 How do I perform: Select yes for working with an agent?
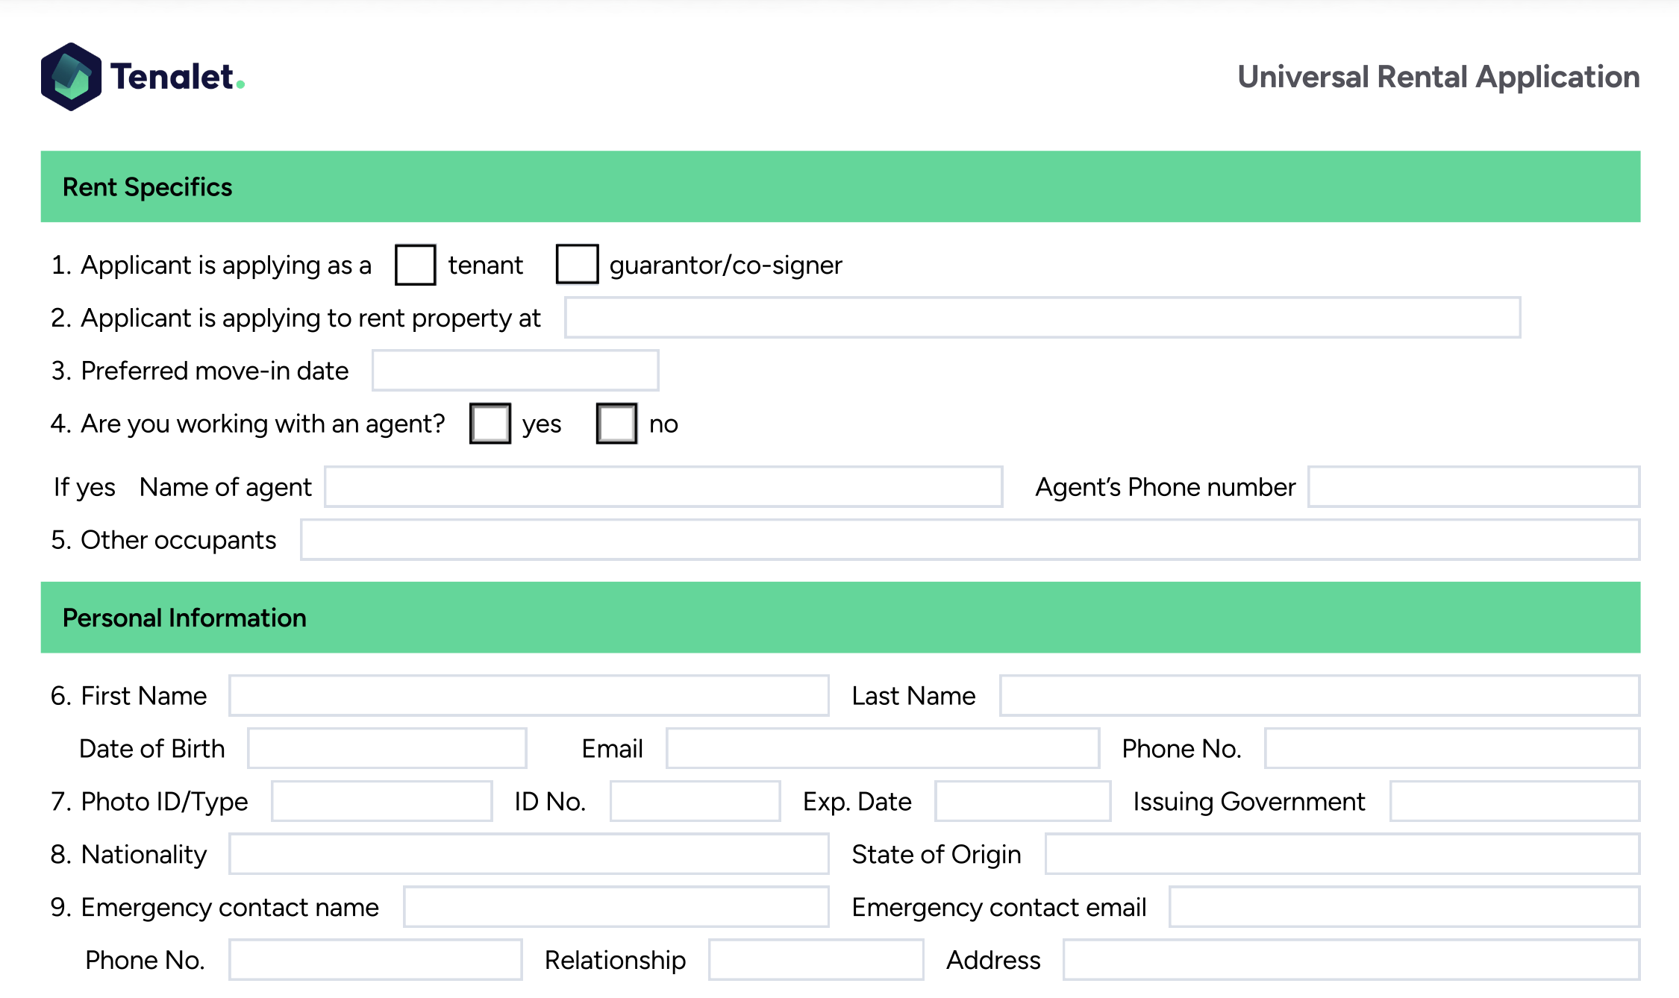(490, 424)
